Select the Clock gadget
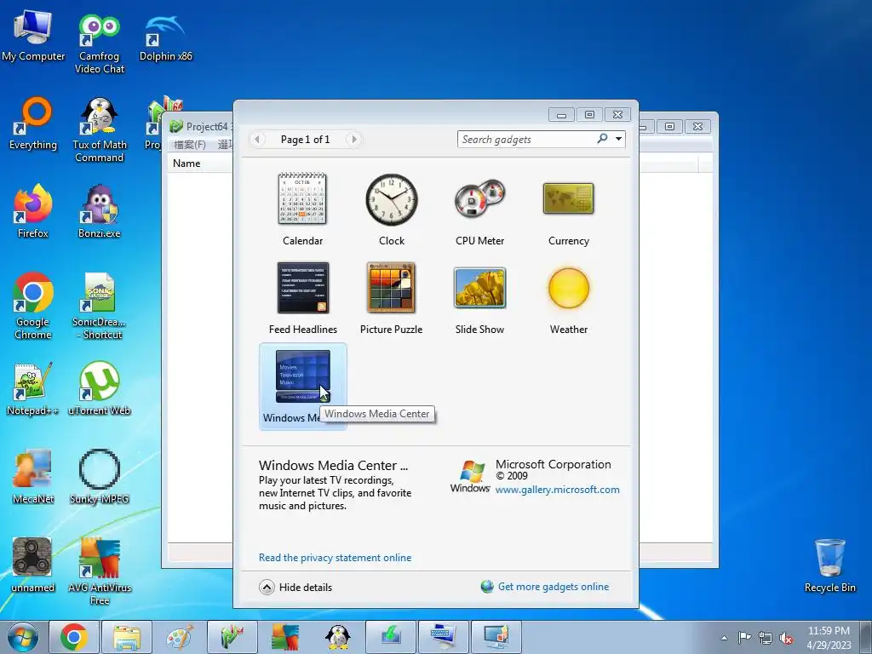Viewport: 872px width, 654px height. (392, 209)
